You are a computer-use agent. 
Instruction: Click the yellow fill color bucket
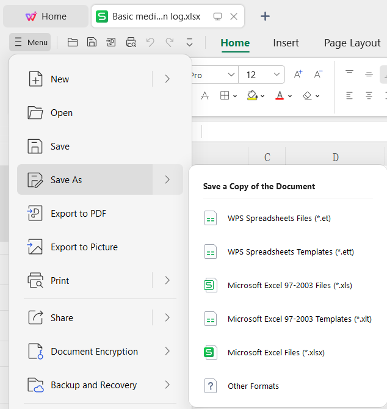point(252,96)
